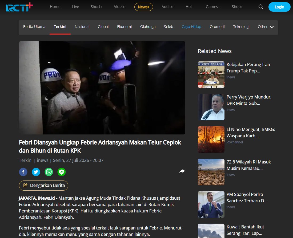
Task: Click the share arrow icon
Action: point(182,171)
